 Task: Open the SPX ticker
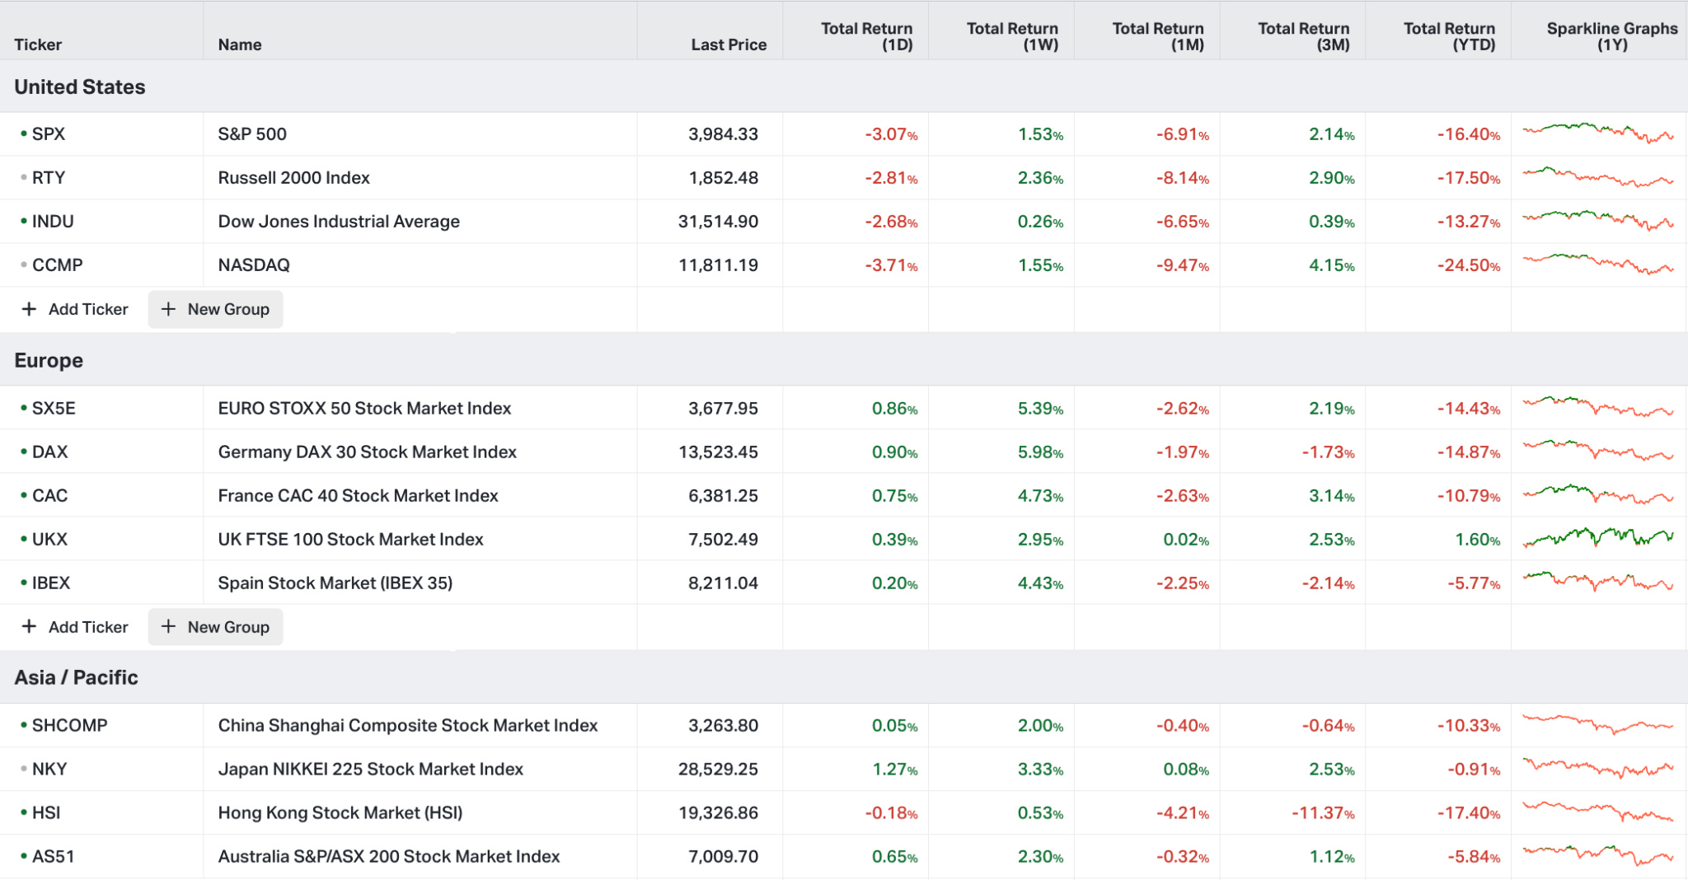click(49, 133)
